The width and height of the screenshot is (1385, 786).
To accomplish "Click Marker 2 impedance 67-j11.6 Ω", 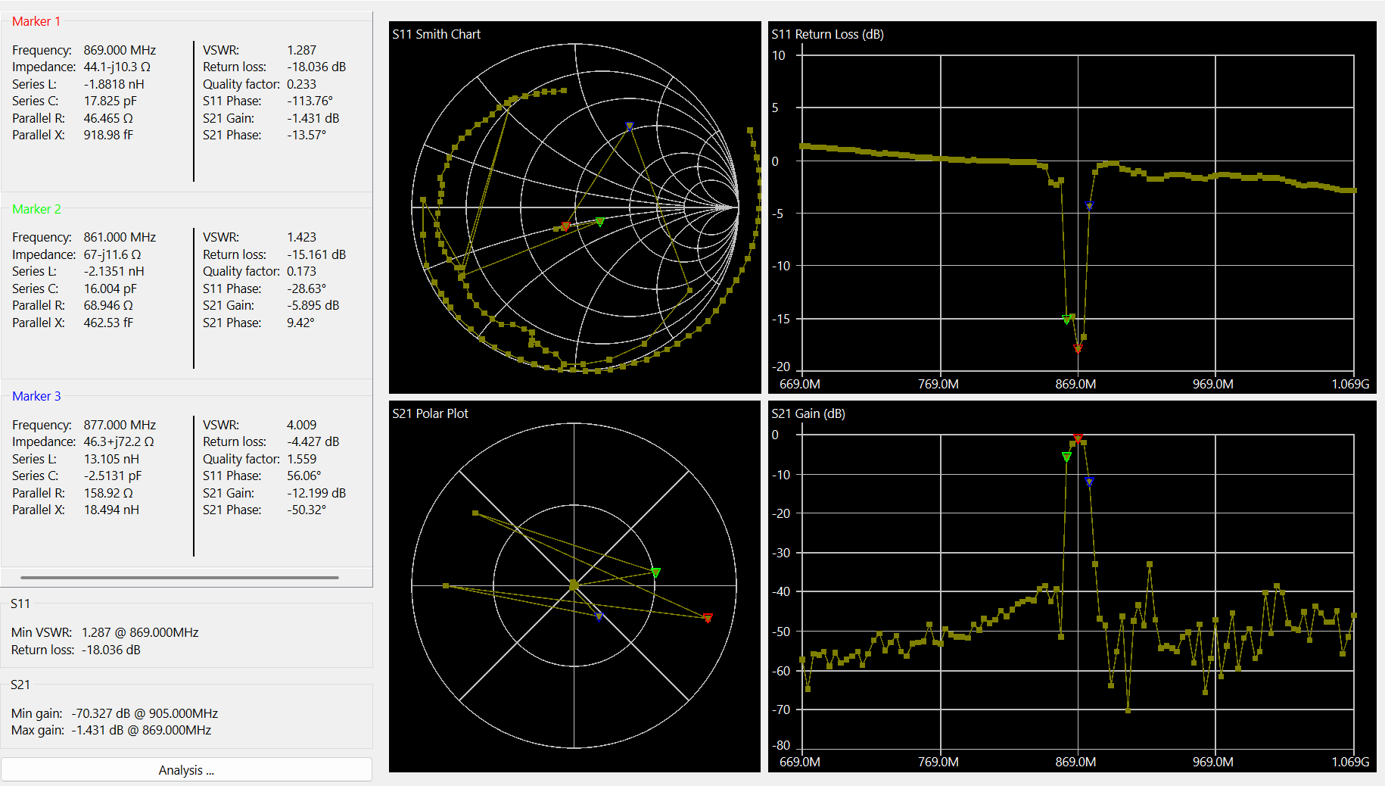I will tap(112, 254).
